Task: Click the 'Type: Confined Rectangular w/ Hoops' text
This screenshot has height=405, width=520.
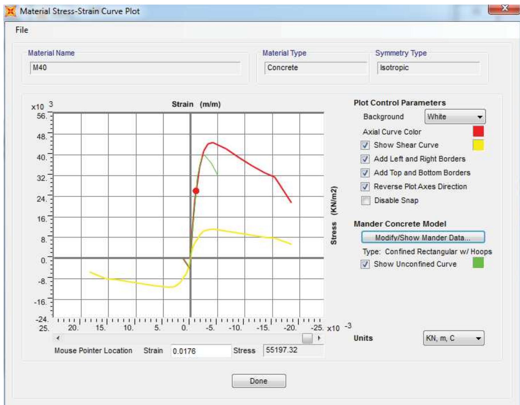Action: tap(427, 252)
